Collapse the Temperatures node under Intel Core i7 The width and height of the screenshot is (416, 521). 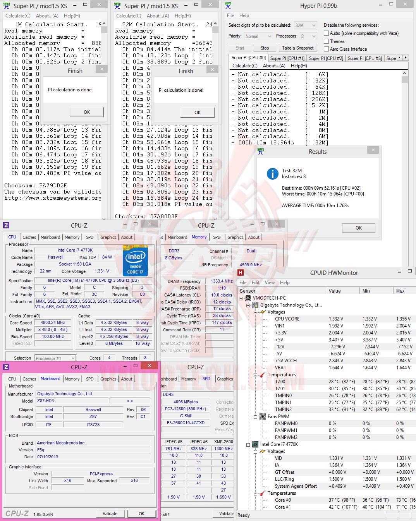255,494
